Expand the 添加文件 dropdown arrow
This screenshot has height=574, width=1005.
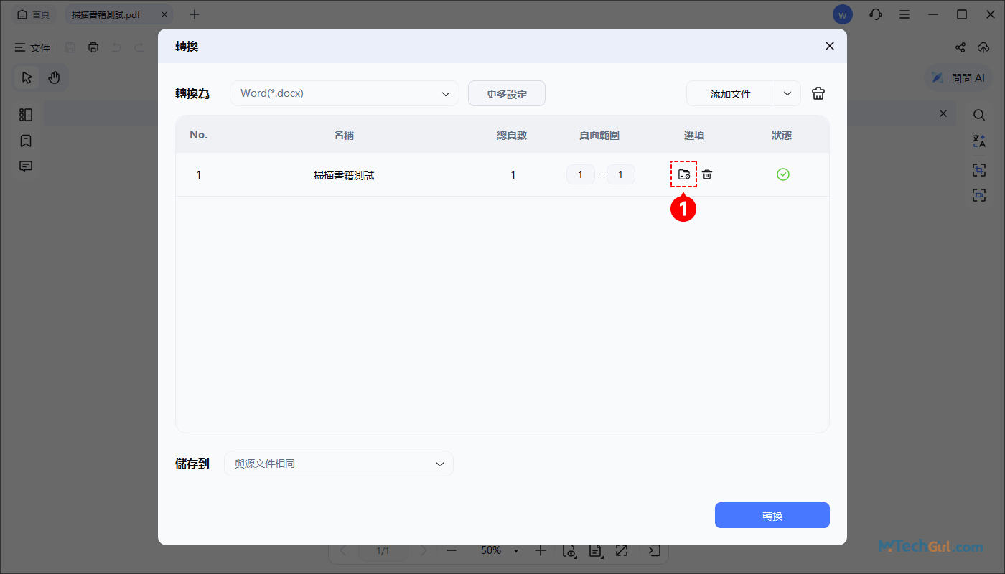point(787,93)
